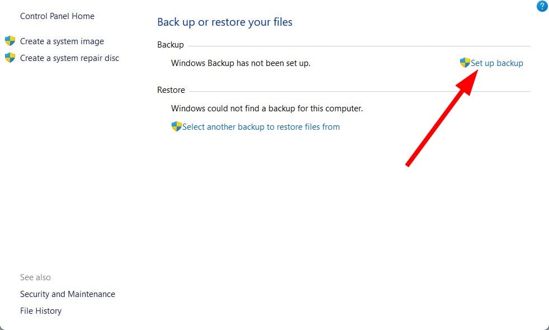This screenshot has height=330, width=549.
Task: Launch the Create a system repair disc link
Action: click(69, 58)
